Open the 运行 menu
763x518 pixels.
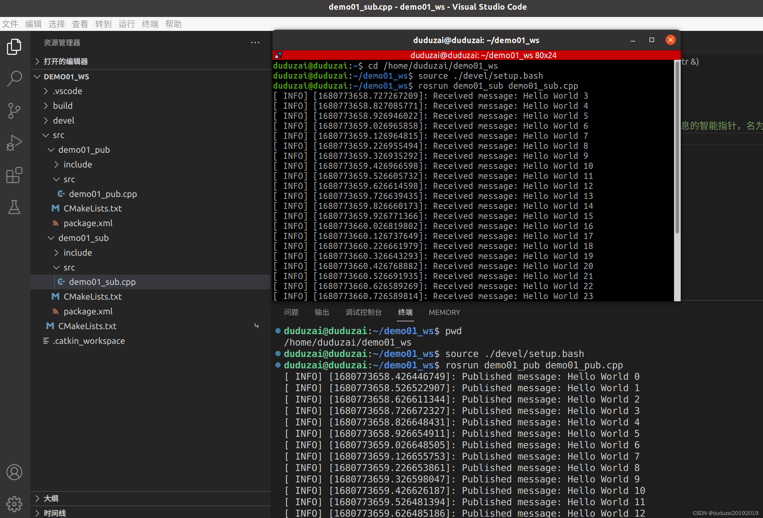tap(127, 24)
